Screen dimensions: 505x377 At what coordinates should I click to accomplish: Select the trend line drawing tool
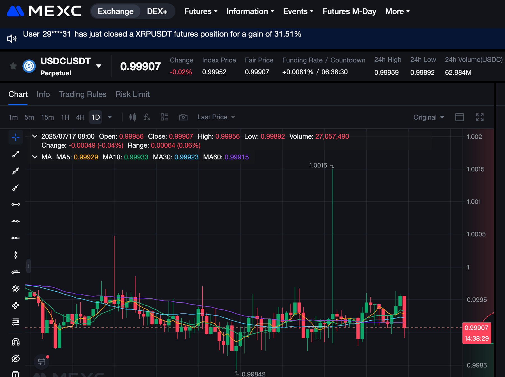pos(16,154)
